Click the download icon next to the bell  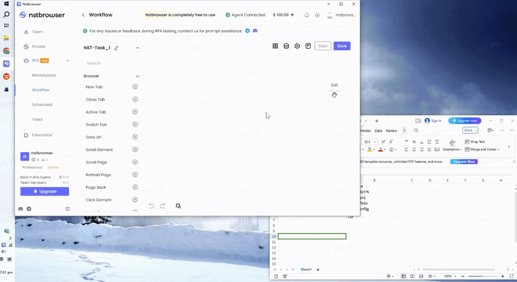coord(318,15)
